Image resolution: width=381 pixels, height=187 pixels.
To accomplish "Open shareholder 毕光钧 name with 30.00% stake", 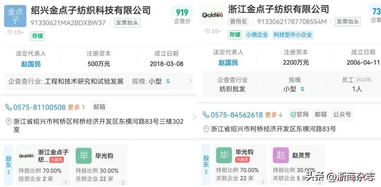I will (x=104, y=155).
